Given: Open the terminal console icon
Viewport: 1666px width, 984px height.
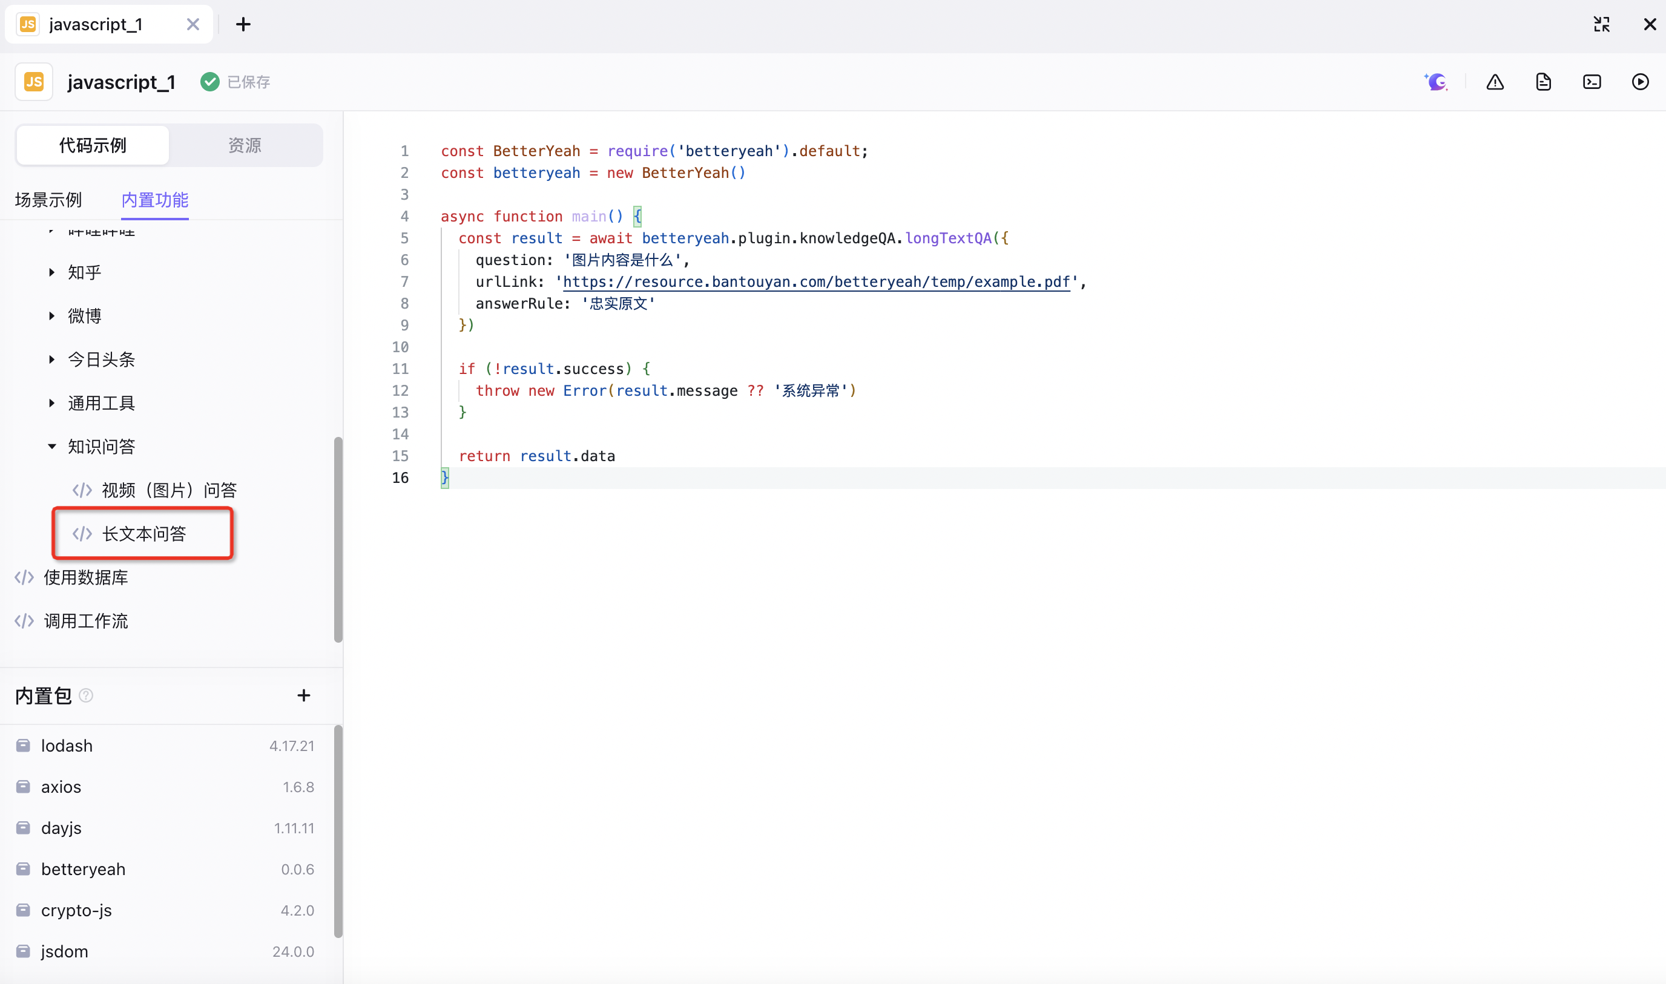Looking at the screenshot, I should click(1592, 82).
